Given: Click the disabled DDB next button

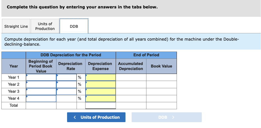Looking at the screenshot, I should [167, 117].
